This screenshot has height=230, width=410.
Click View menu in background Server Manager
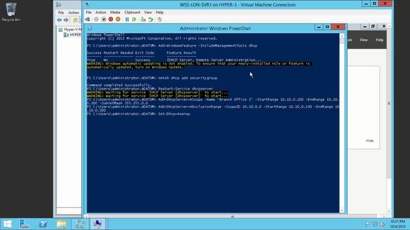(x=363, y=40)
